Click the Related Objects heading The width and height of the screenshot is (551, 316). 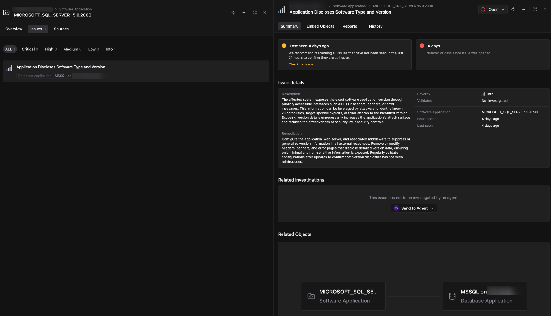pos(295,234)
